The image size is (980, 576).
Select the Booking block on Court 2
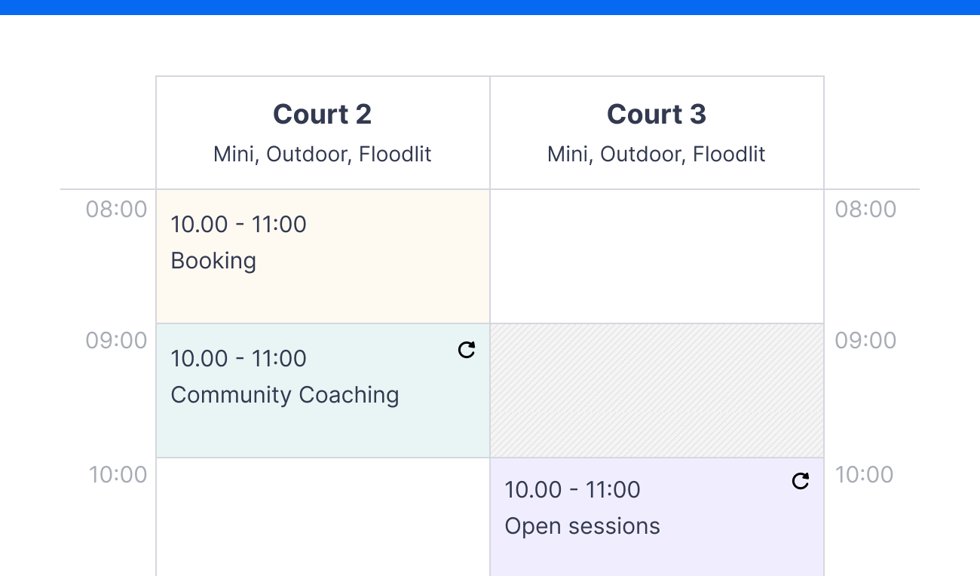[x=323, y=255]
